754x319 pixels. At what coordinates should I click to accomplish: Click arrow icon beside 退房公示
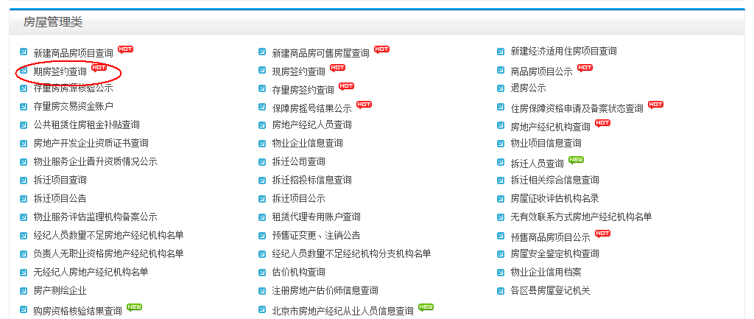pos(501,88)
